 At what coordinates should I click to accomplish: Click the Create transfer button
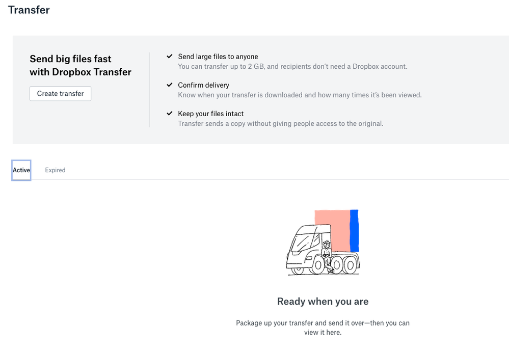[x=60, y=94]
